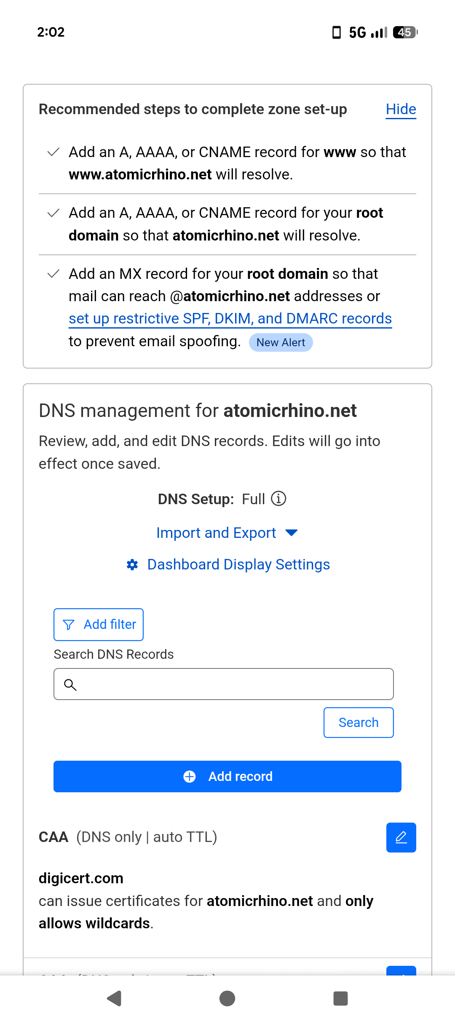
Task: Expand the Import and Export dropdown arrow
Action: [292, 533]
